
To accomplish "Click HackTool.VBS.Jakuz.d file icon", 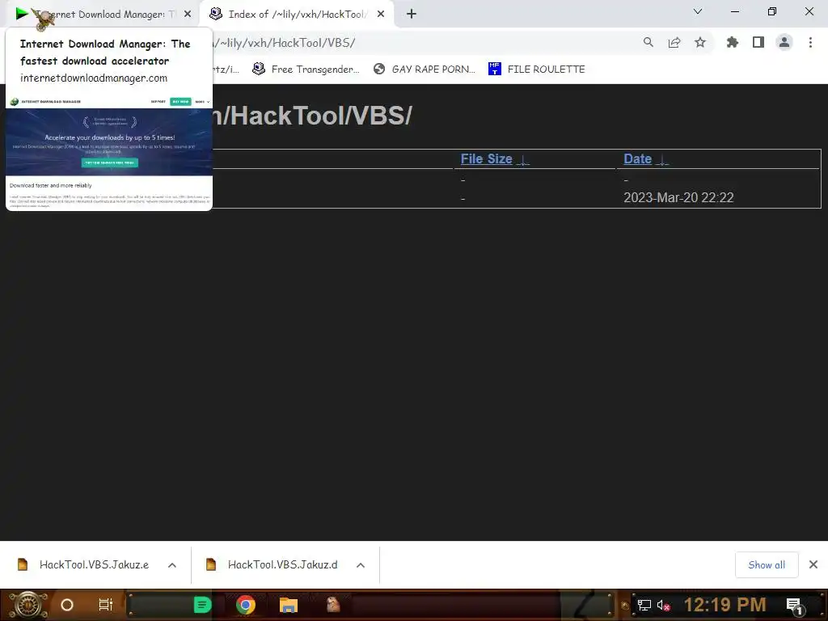I will click(x=211, y=565).
